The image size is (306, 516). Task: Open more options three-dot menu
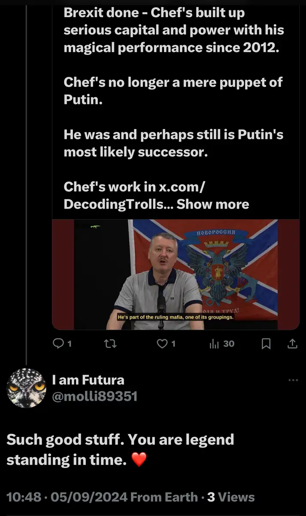coord(293,380)
